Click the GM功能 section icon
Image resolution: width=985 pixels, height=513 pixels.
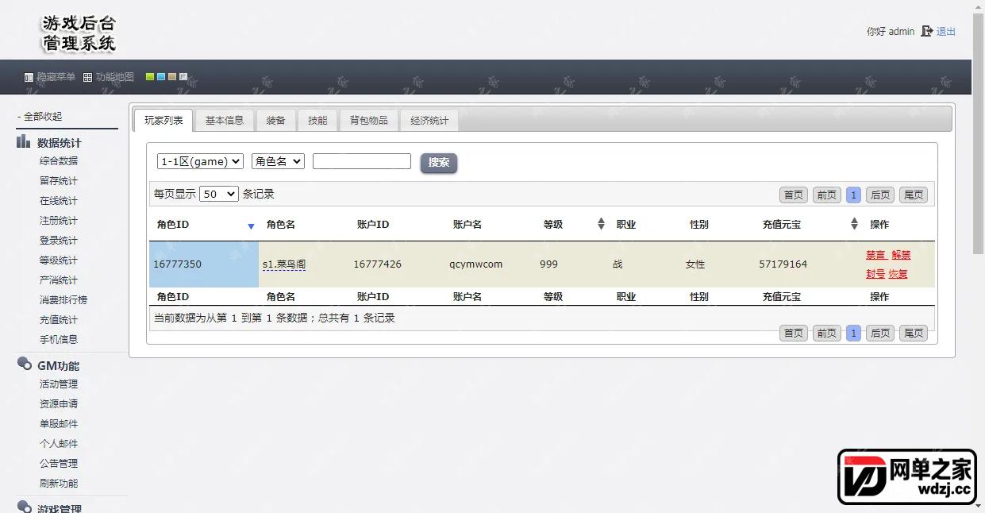pyautogui.click(x=24, y=364)
